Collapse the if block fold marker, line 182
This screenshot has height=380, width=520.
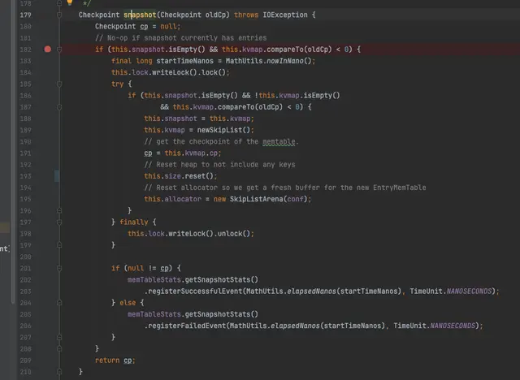pos(59,50)
